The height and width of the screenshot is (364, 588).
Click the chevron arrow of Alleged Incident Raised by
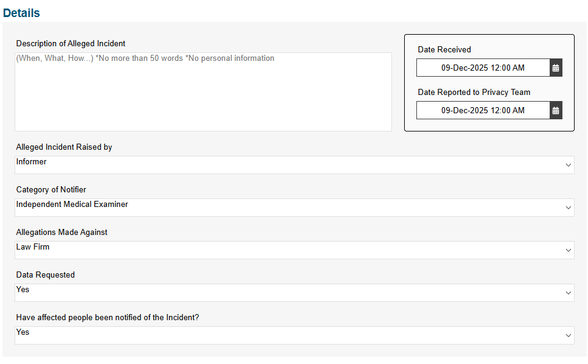[x=569, y=166]
